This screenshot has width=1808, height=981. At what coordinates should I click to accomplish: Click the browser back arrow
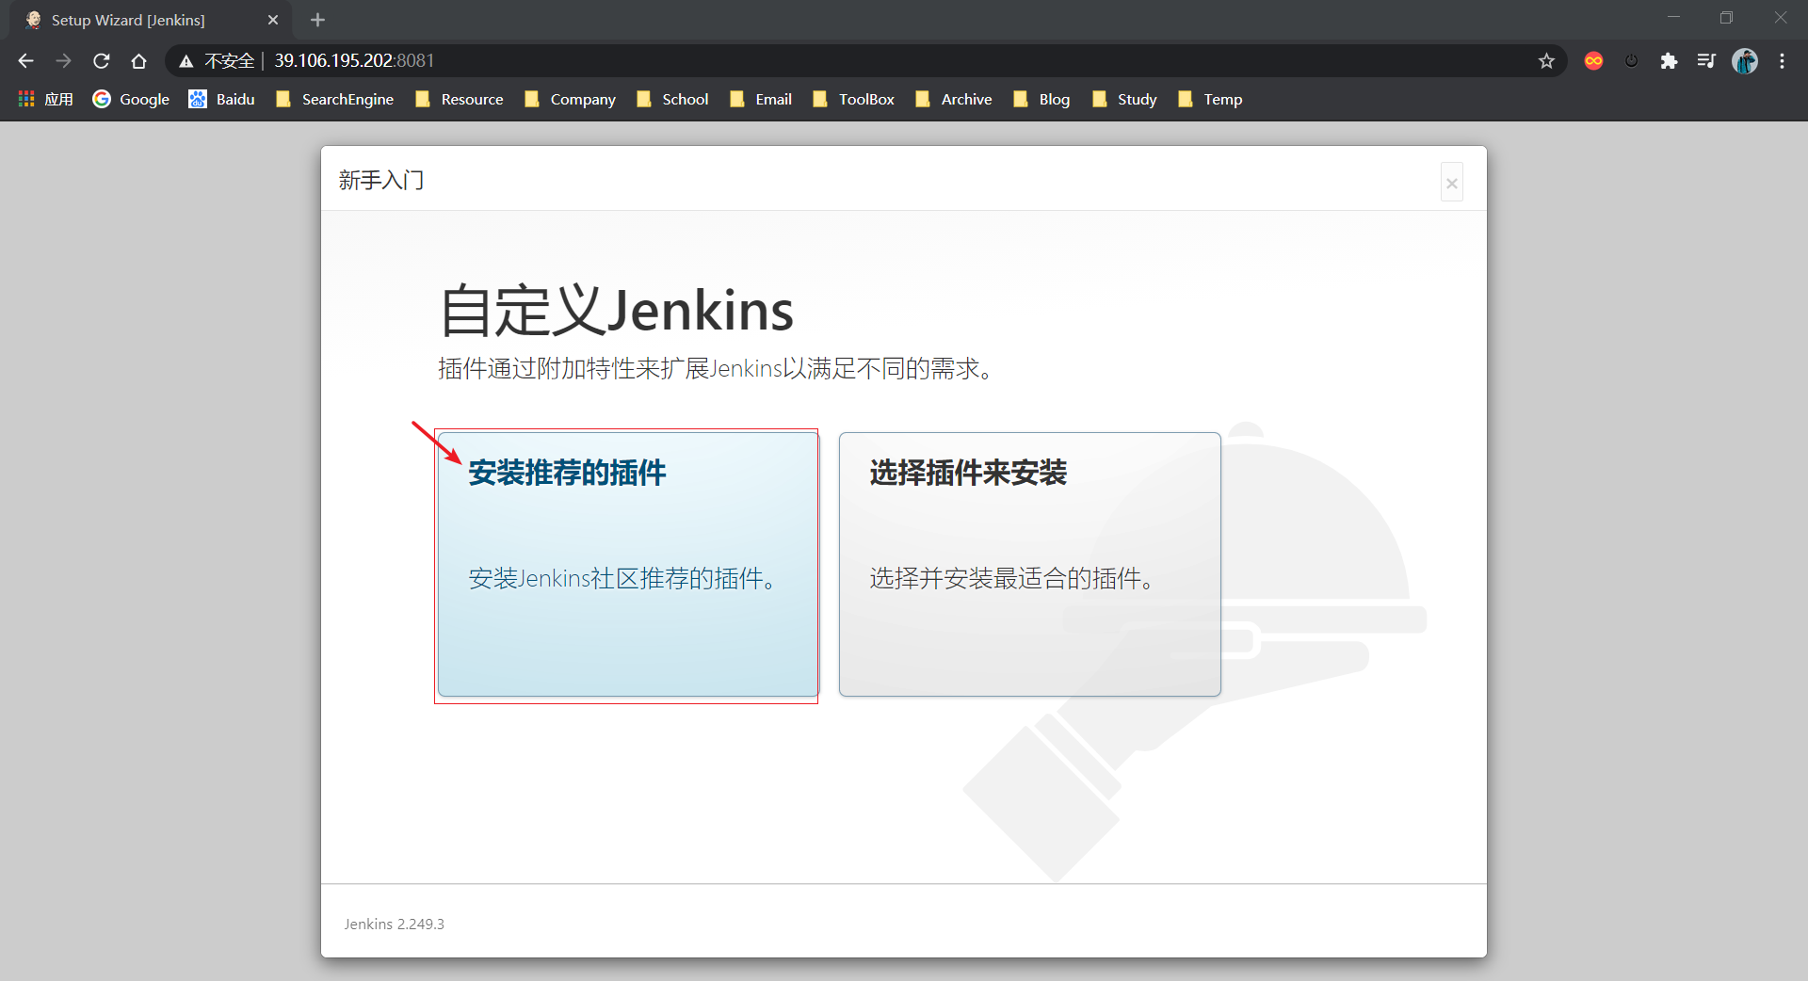click(x=25, y=61)
